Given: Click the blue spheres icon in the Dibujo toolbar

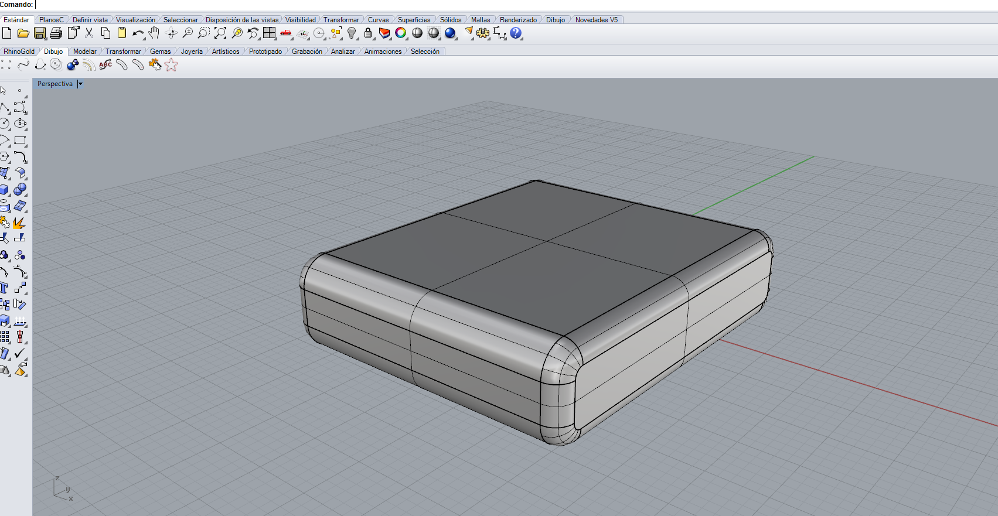Looking at the screenshot, I should click(x=73, y=65).
